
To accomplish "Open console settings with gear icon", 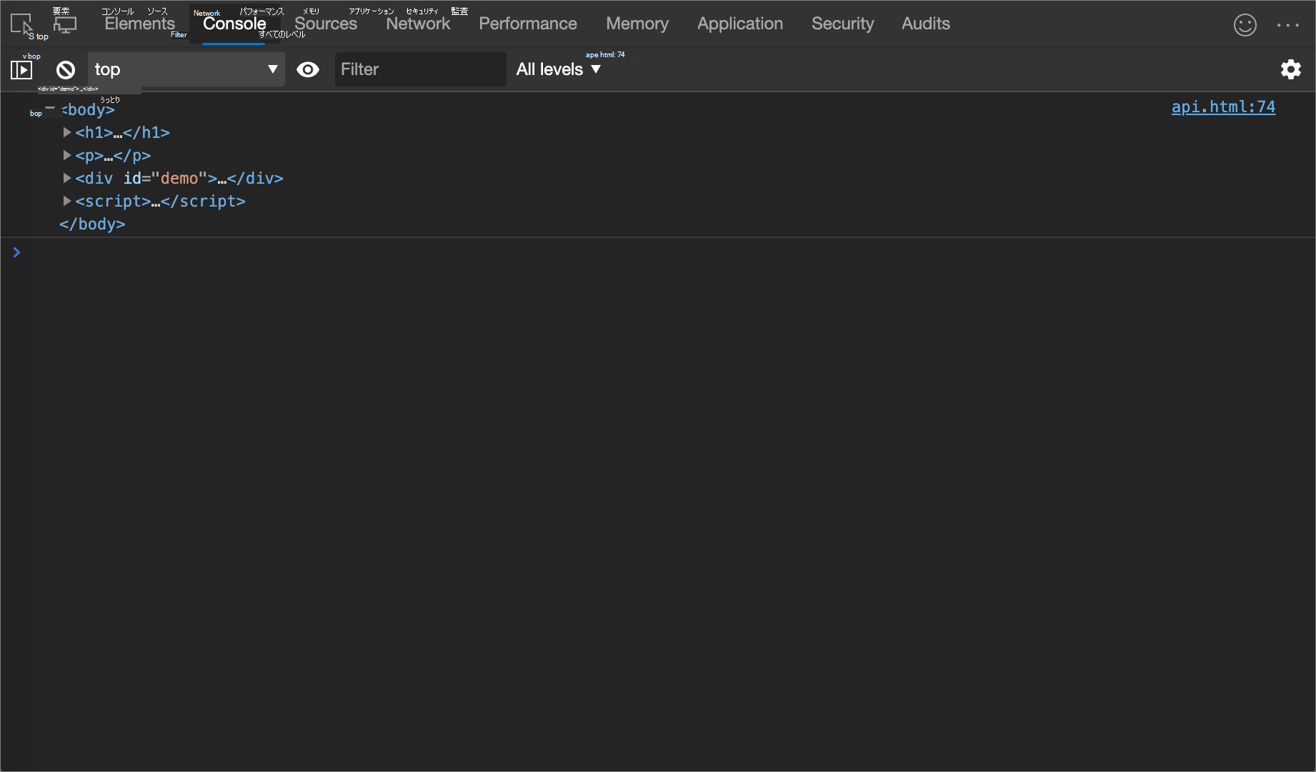I will [x=1291, y=69].
